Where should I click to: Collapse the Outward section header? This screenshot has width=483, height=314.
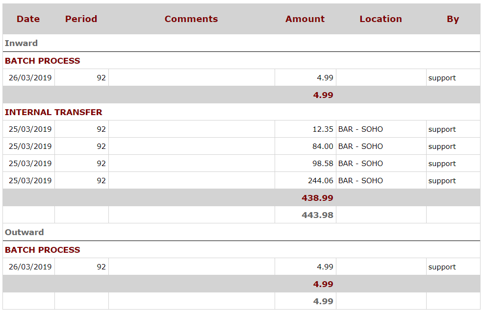24,232
